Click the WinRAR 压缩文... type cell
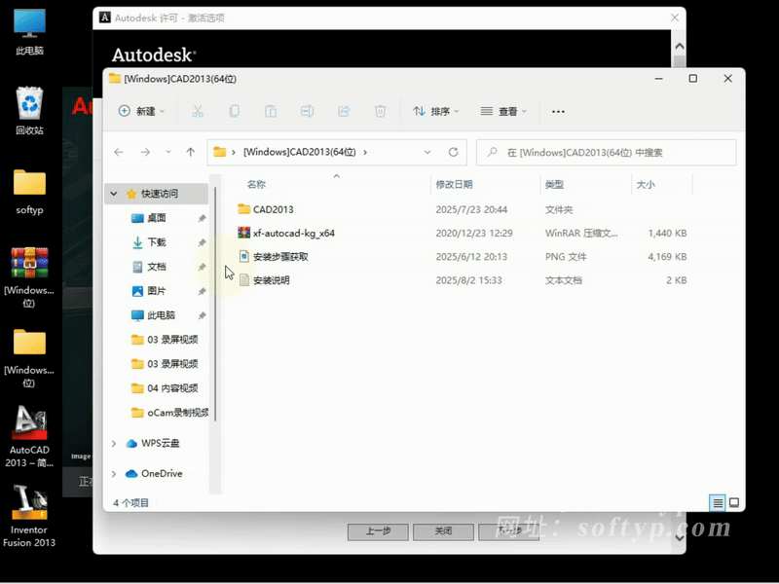This screenshot has height=584, width=779. click(581, 233)
